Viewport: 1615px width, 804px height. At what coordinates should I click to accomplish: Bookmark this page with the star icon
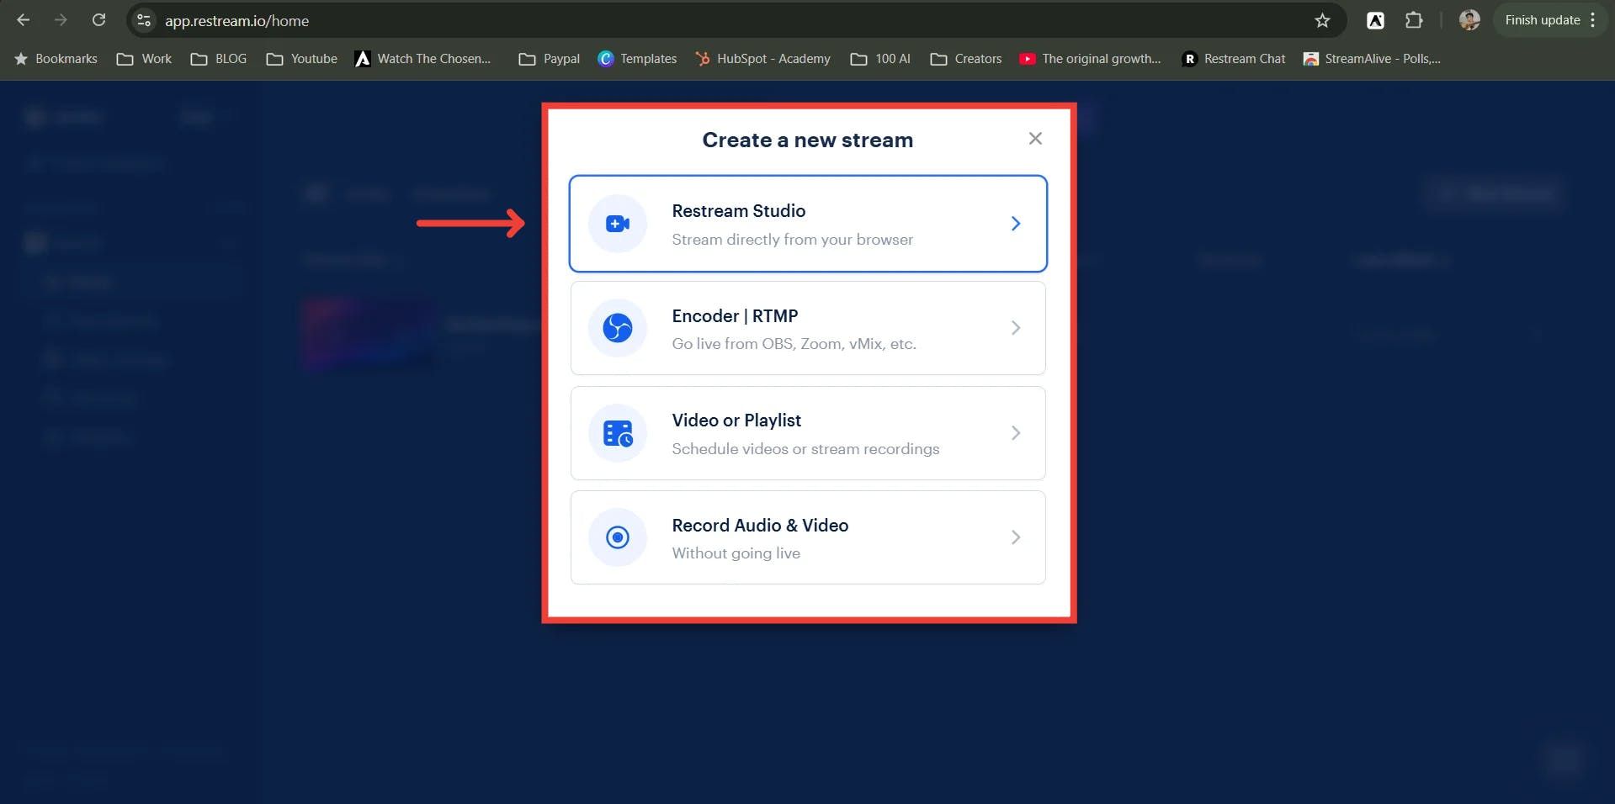coord(1322,20)
